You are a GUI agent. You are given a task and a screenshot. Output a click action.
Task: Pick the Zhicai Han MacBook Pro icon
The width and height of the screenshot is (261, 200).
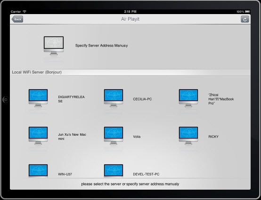tap(188, 98)
